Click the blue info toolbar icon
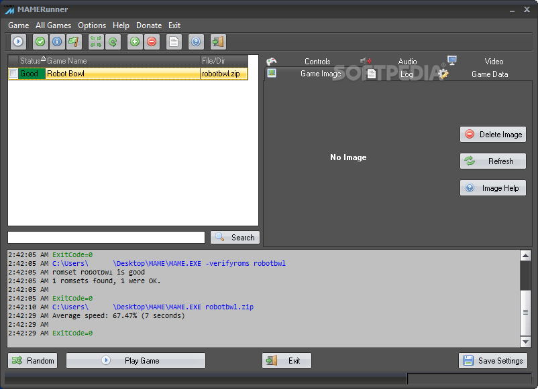The width and height of the screenshot is (538, 389). click(x=57, y=42)
